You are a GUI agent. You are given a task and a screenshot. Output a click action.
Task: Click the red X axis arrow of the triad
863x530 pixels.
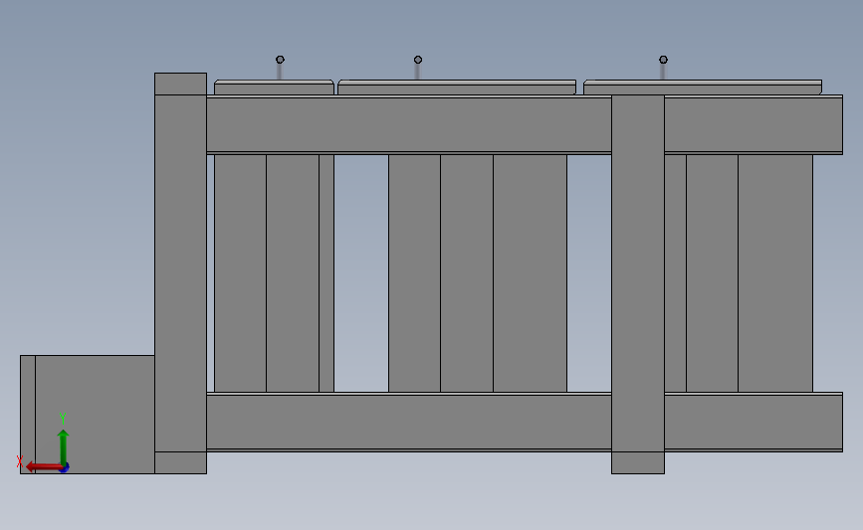[x=43, y=467]
